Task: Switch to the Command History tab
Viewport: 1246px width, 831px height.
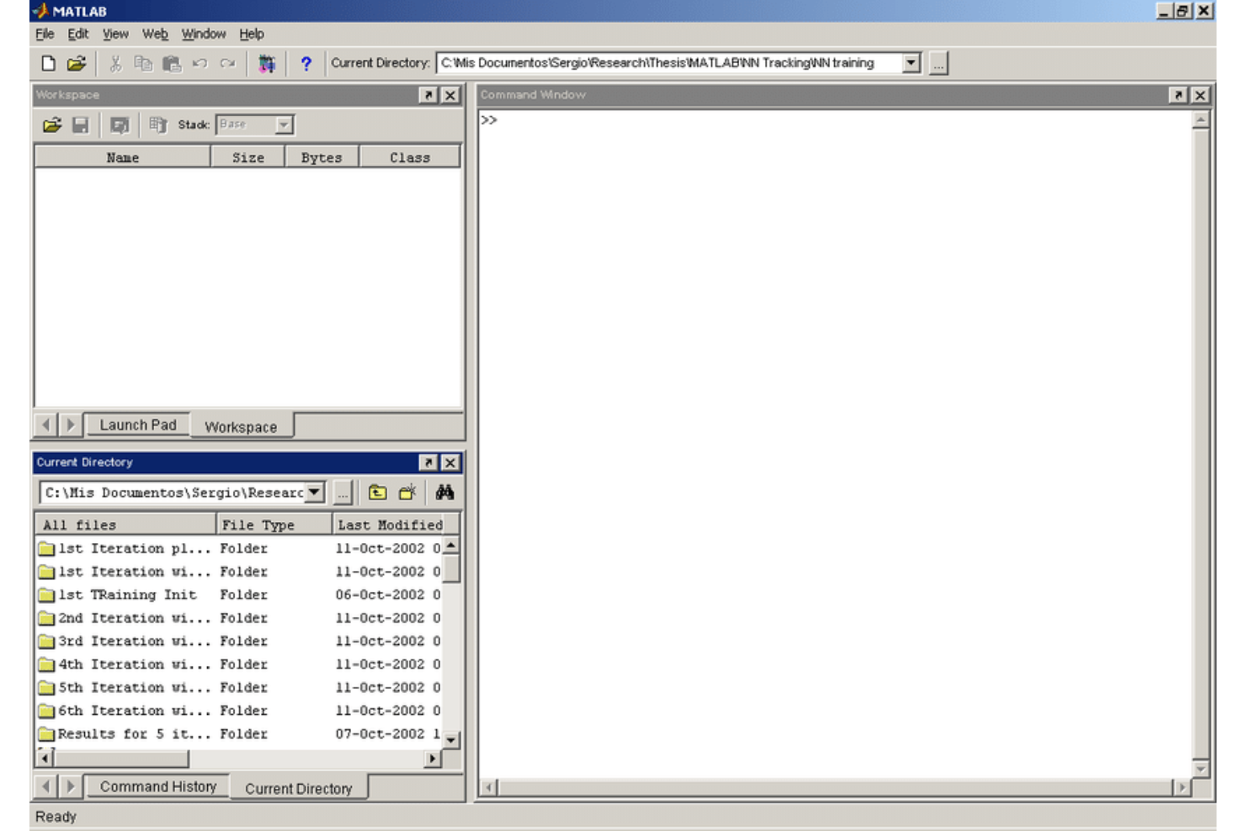Action: tap(158, 785)
